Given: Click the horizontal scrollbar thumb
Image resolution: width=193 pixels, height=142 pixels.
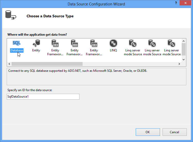Looking at the screenshot, I should pos(47,64).
